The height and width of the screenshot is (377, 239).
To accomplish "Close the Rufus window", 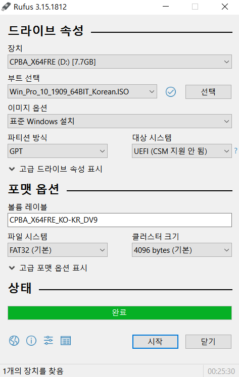I will point(225,7).
